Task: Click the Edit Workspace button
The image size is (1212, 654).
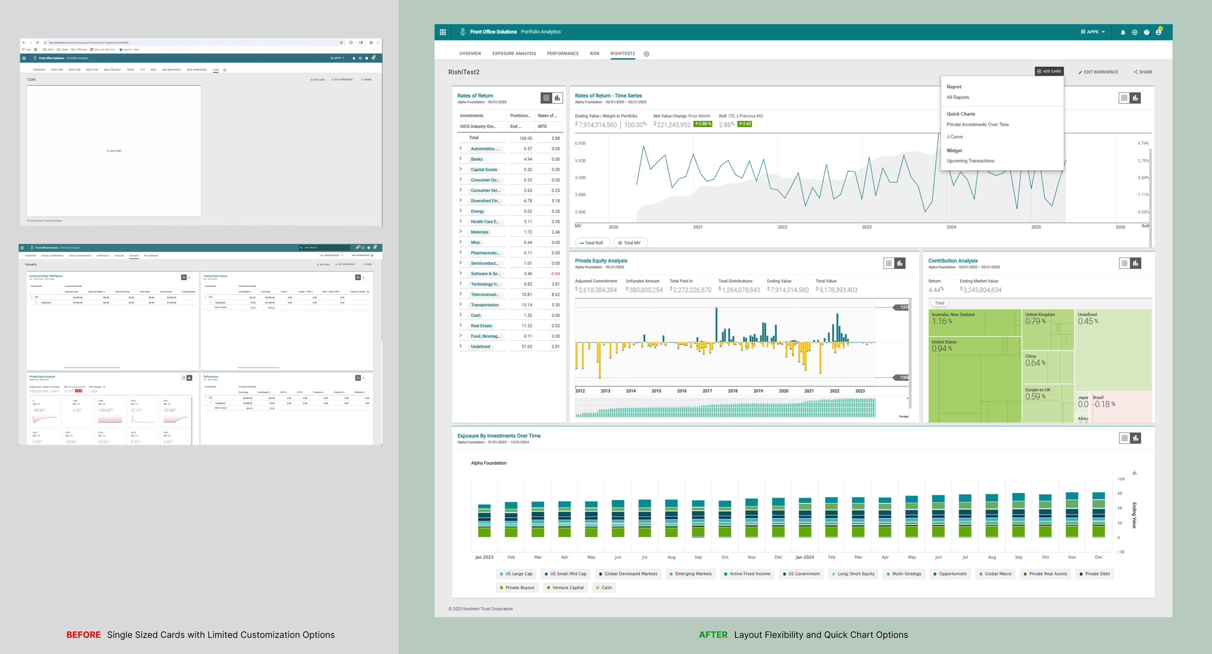Action: click(x=1098, y=72)
